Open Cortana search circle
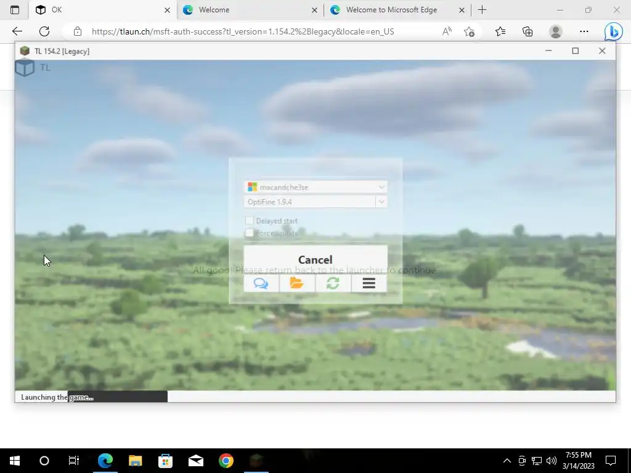Viewport: 631px width, 473px height. coord(44,461)
